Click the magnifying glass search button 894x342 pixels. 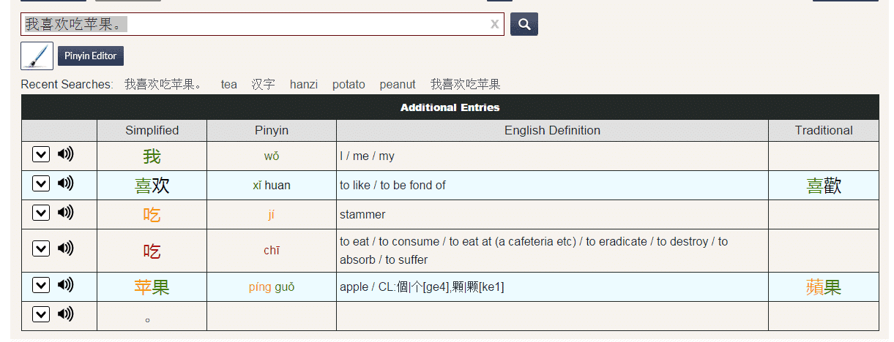pos(524,24)
